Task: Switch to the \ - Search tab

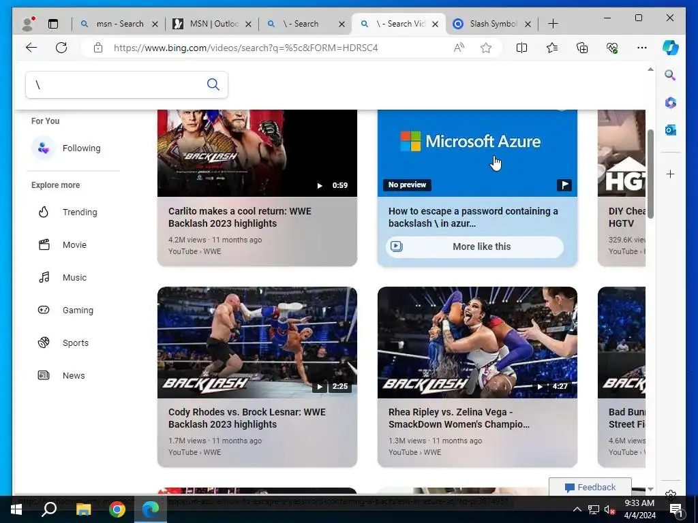Action: pyautogui.click(x=301, y=24)
